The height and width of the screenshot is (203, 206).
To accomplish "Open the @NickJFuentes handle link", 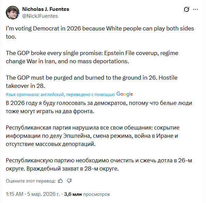I will tap(40, 16).
